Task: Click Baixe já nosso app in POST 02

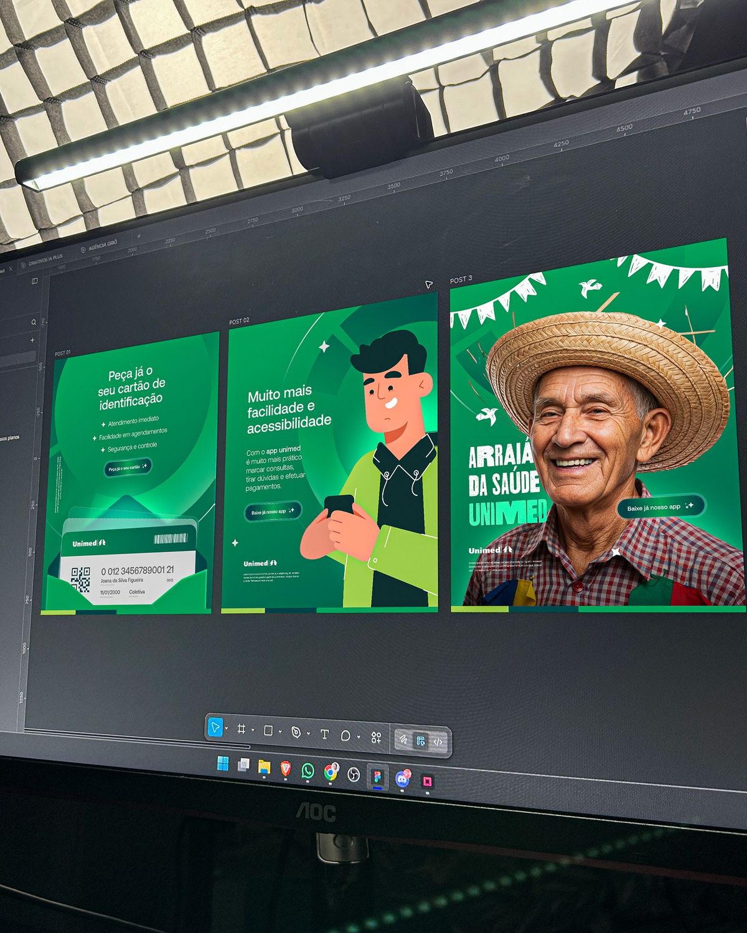Action: [x=272, y=512]
